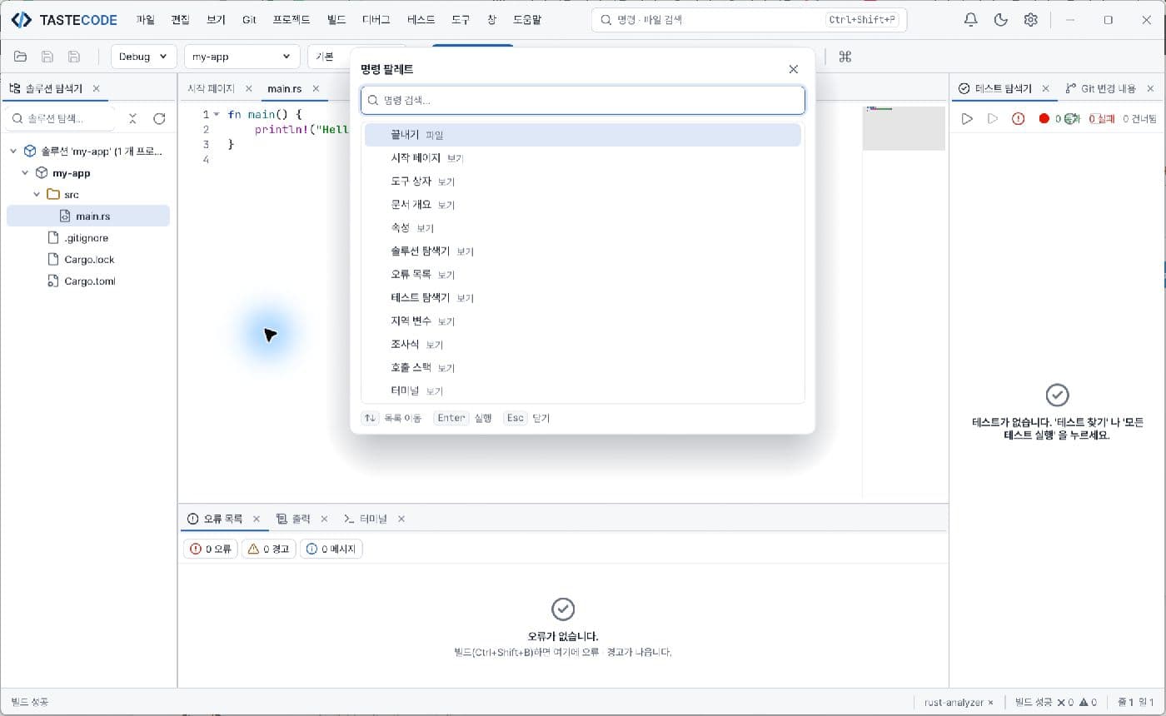Screen dimensions: 1166x716
Task: Toggle the 0 경고 filter
Action: (268, 549)
